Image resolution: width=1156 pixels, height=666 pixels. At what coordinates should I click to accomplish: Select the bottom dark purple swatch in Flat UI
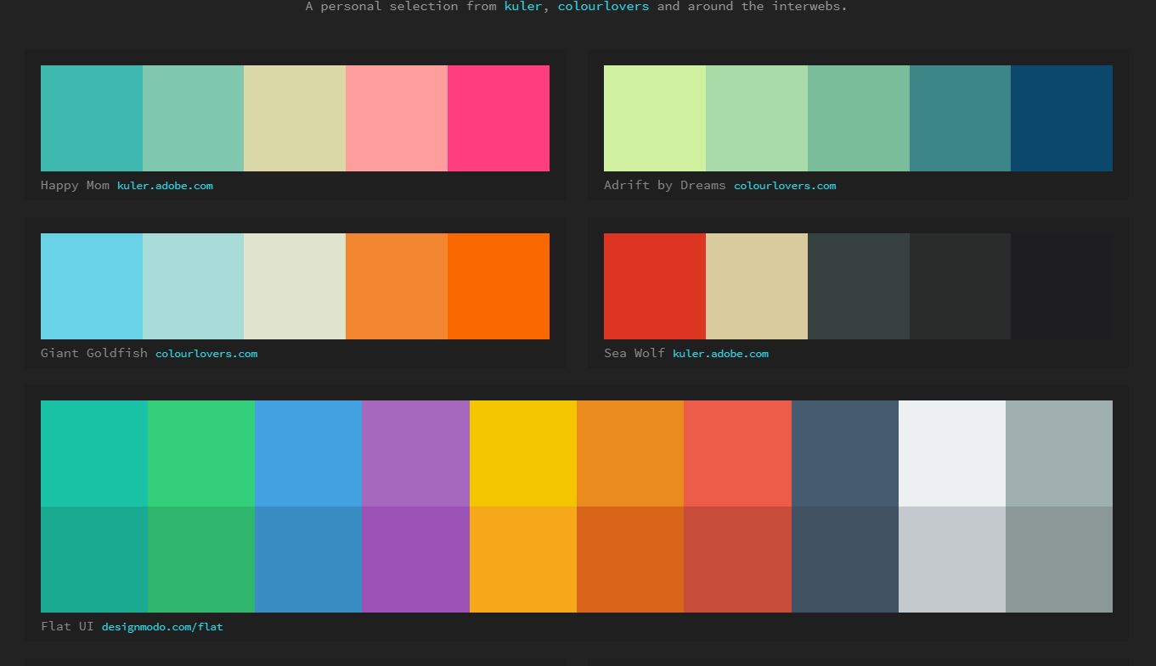pos(415,559)
